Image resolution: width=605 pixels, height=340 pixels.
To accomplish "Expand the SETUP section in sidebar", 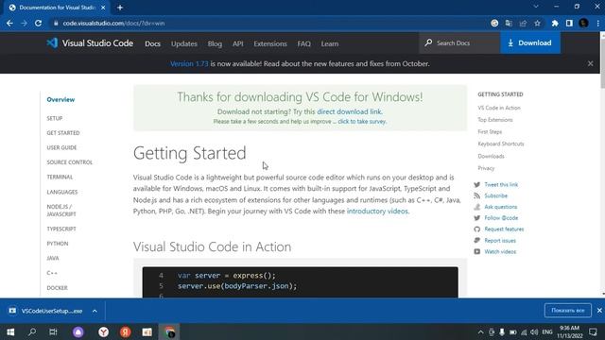I will click(55, 118).
